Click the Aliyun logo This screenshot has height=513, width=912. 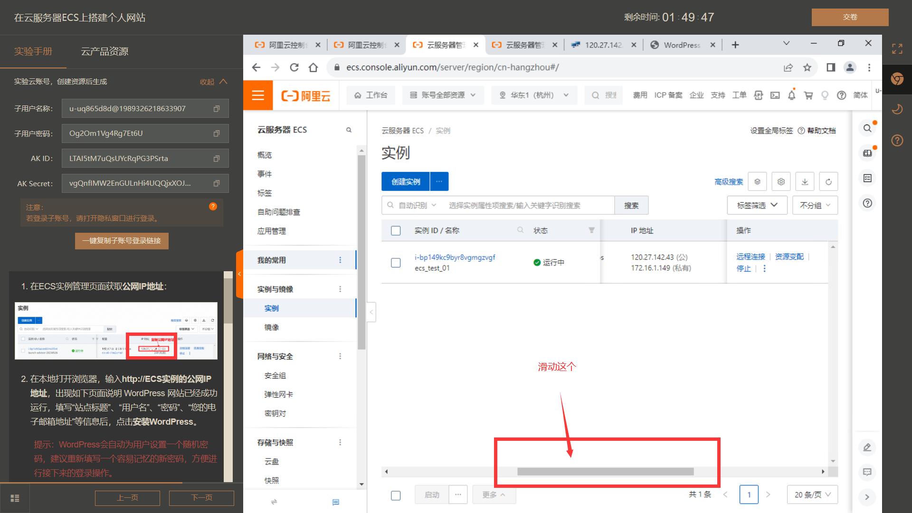point(306,96)
